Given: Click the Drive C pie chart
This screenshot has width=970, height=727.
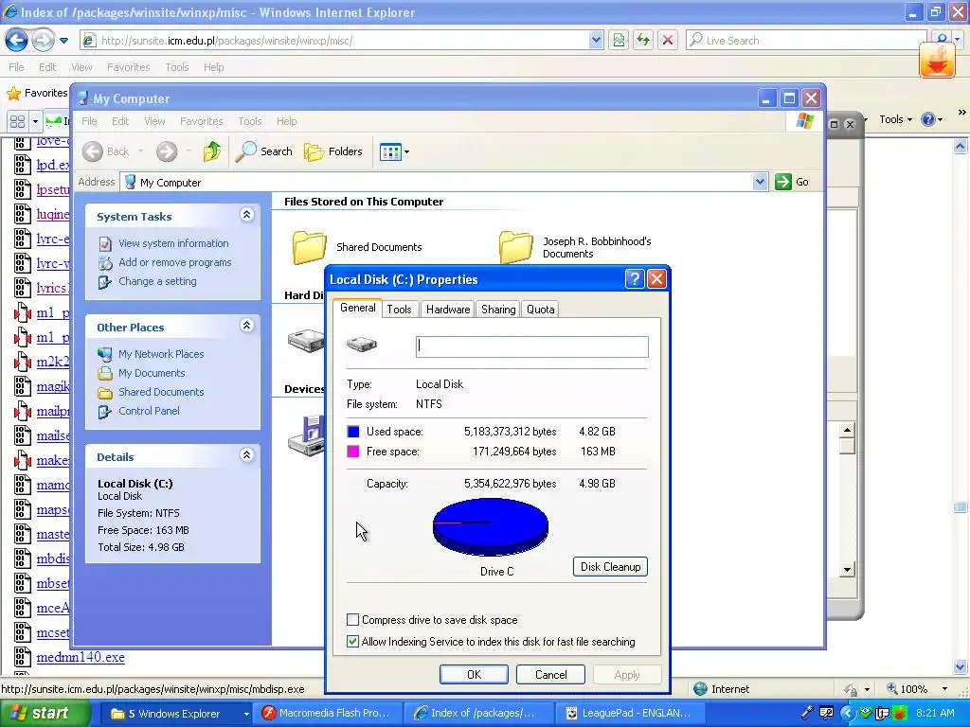Looking at the screenshot, I should [490, 526].
